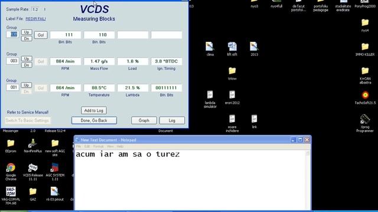Viewport: 378px width, 212px height.
Task: Open the link file icon
Action: [x=255, y=119]
